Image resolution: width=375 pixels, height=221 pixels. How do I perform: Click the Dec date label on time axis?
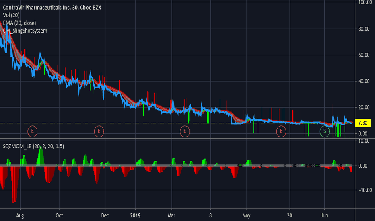tap(105, 215)
